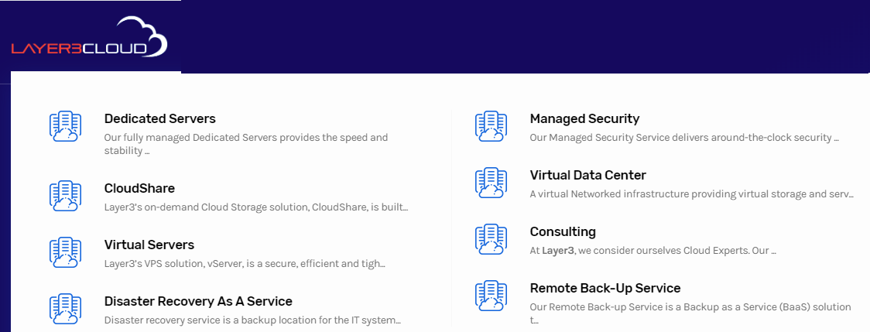Click the icon beside Disaster Recovery As A Service
Screen dimensions: 870x332
[x=65, y=309]
